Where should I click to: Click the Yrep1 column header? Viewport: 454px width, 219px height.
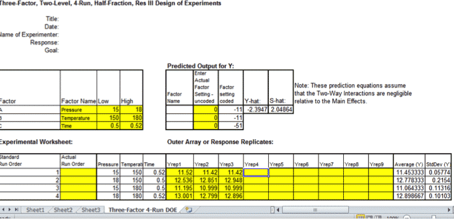click(180, 161)
